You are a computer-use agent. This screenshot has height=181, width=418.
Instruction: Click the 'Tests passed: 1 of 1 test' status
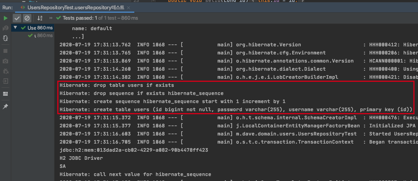click(97, 18)
